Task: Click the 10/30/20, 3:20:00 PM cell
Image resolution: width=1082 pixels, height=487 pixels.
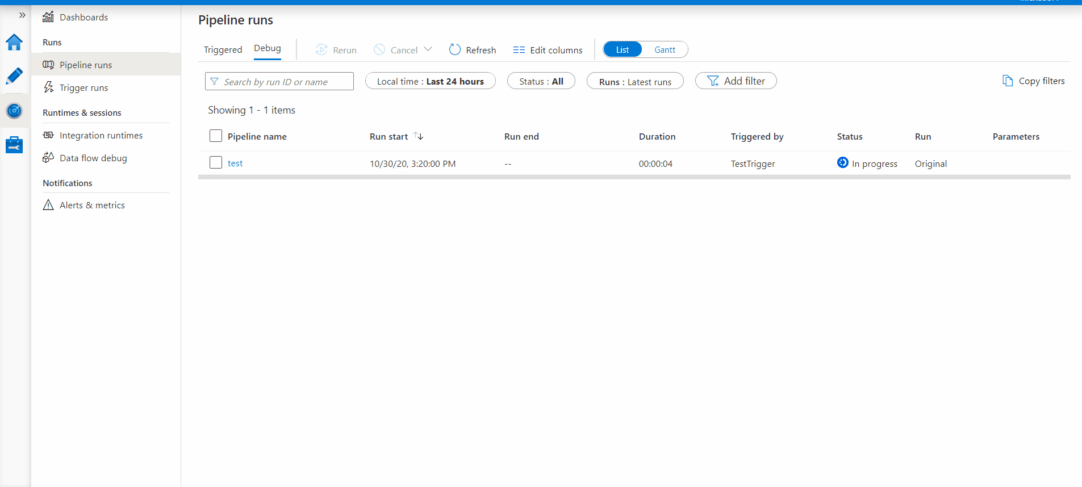Action: (413, 163)
